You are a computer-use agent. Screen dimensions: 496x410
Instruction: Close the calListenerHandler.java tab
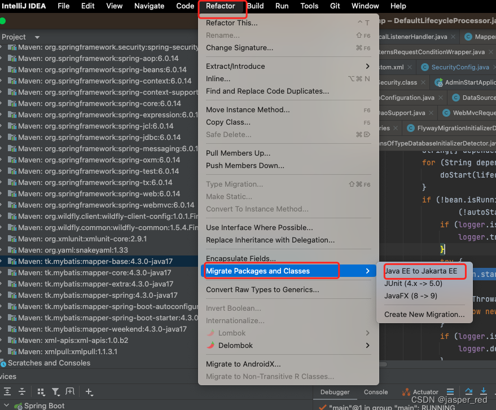click(453, 37)
